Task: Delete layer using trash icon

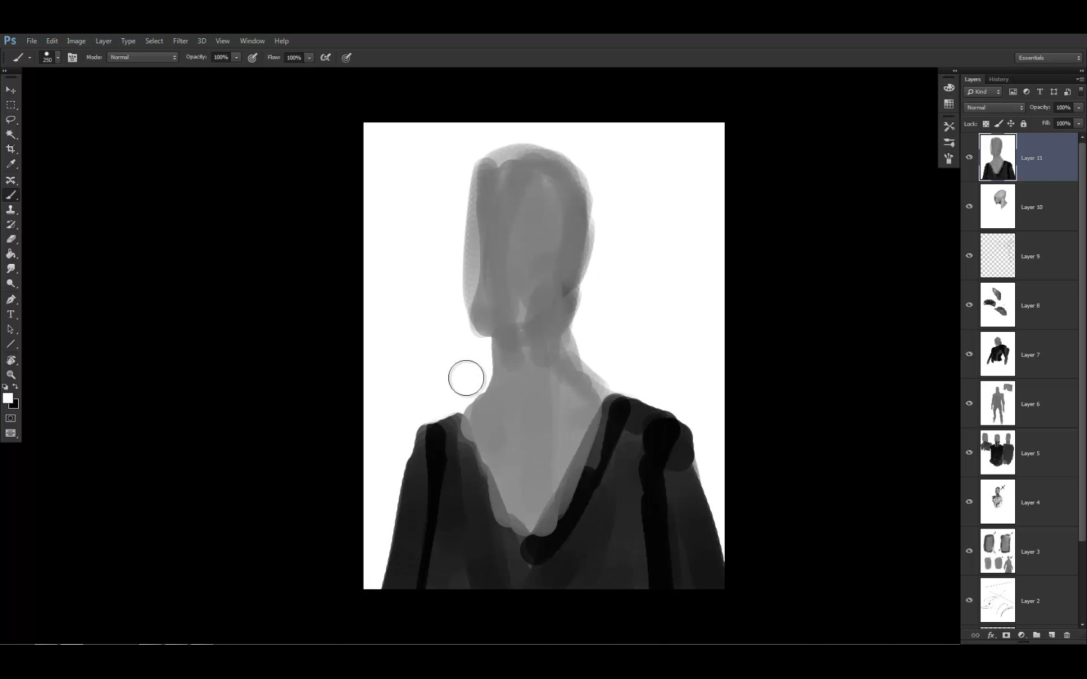Action: (x=1067, y=635)
